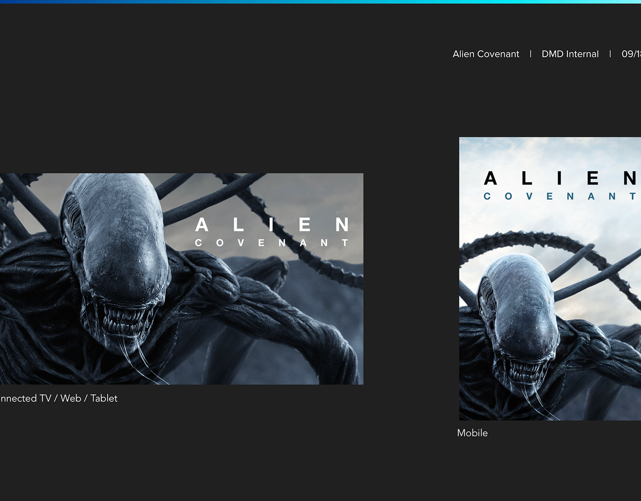This screenshot has width=641, height=501.
Task: Click the Mobile caption label
Action: click(472, 433)
